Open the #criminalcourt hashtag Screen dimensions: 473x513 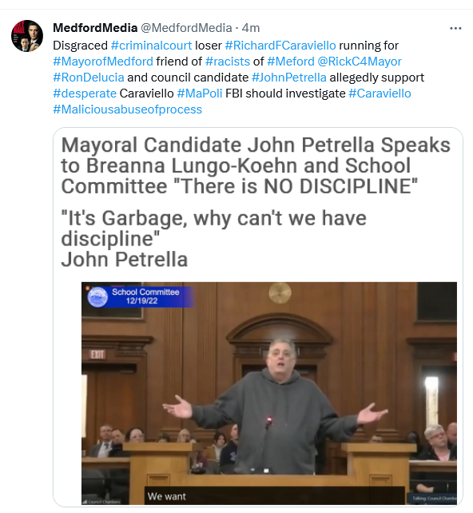[x=152, y=46]
